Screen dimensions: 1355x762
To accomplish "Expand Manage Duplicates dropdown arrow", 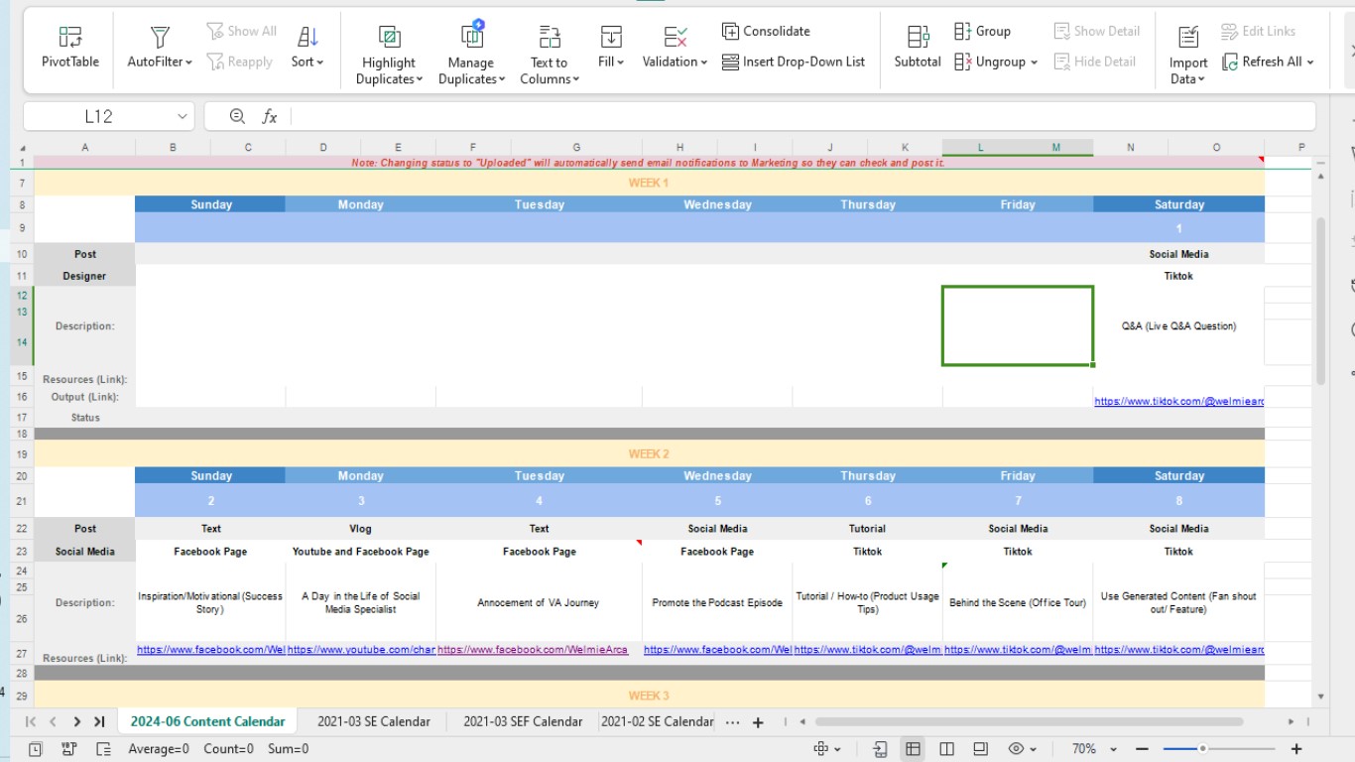I will [502, 79].
